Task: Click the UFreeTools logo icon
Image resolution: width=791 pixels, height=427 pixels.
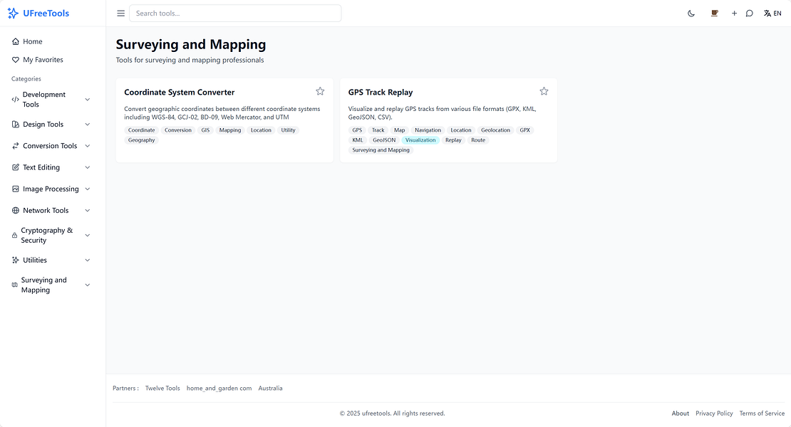Action: (13, 13)
